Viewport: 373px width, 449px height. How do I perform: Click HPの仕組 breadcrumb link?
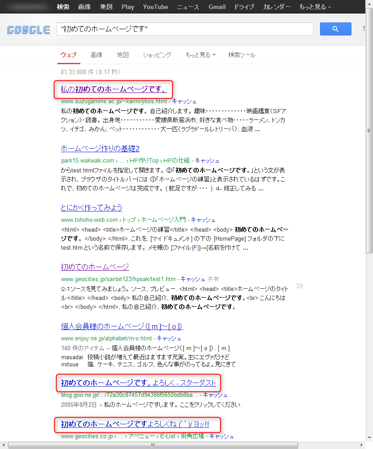(x=176, y=161)
